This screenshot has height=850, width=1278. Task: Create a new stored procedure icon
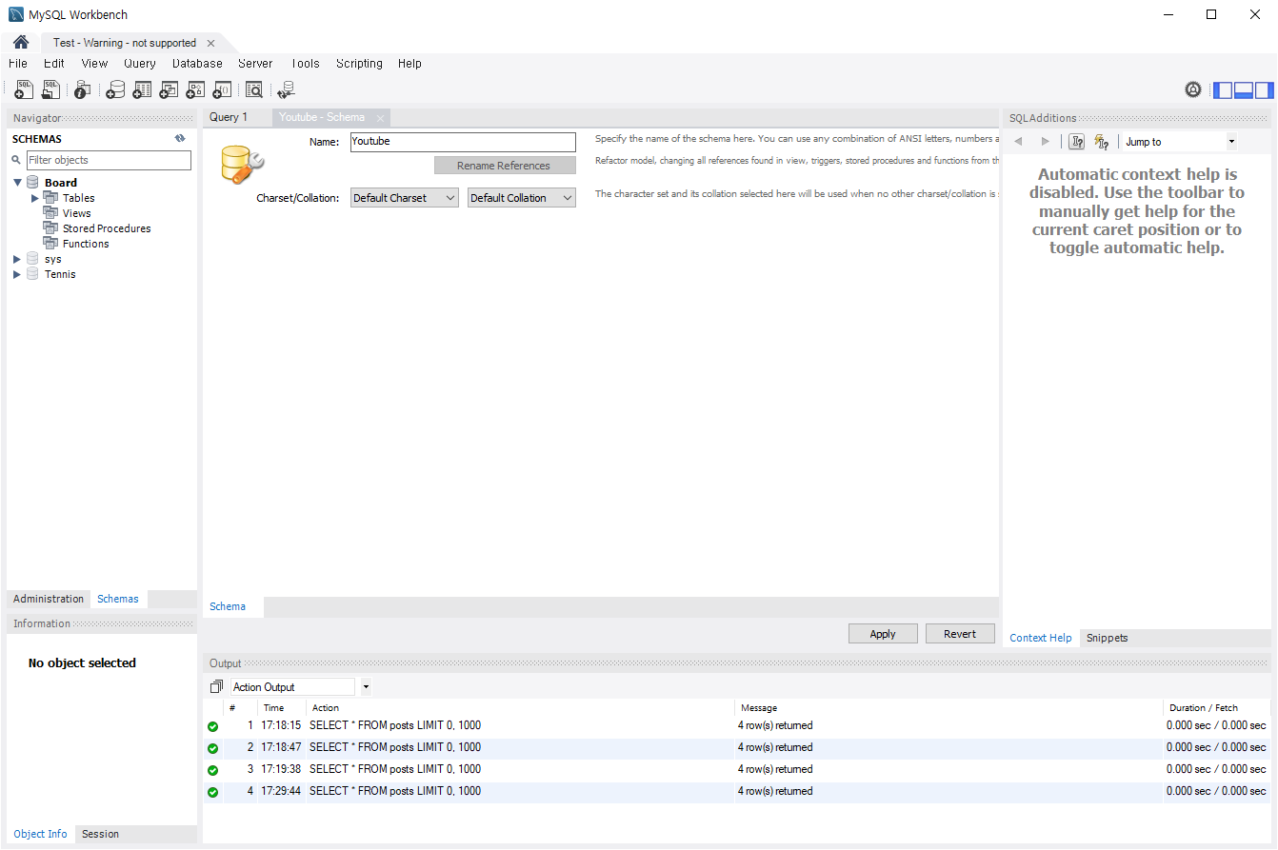click(195, 89)
